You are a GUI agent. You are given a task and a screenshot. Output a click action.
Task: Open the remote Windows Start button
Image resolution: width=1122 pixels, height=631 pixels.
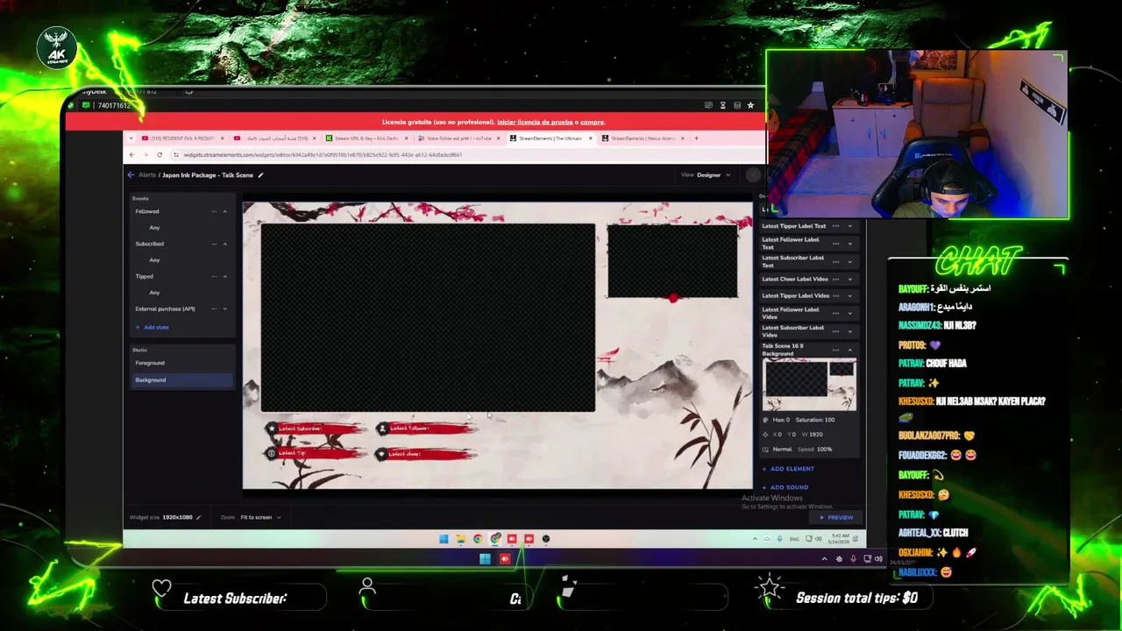click(444, 539)
